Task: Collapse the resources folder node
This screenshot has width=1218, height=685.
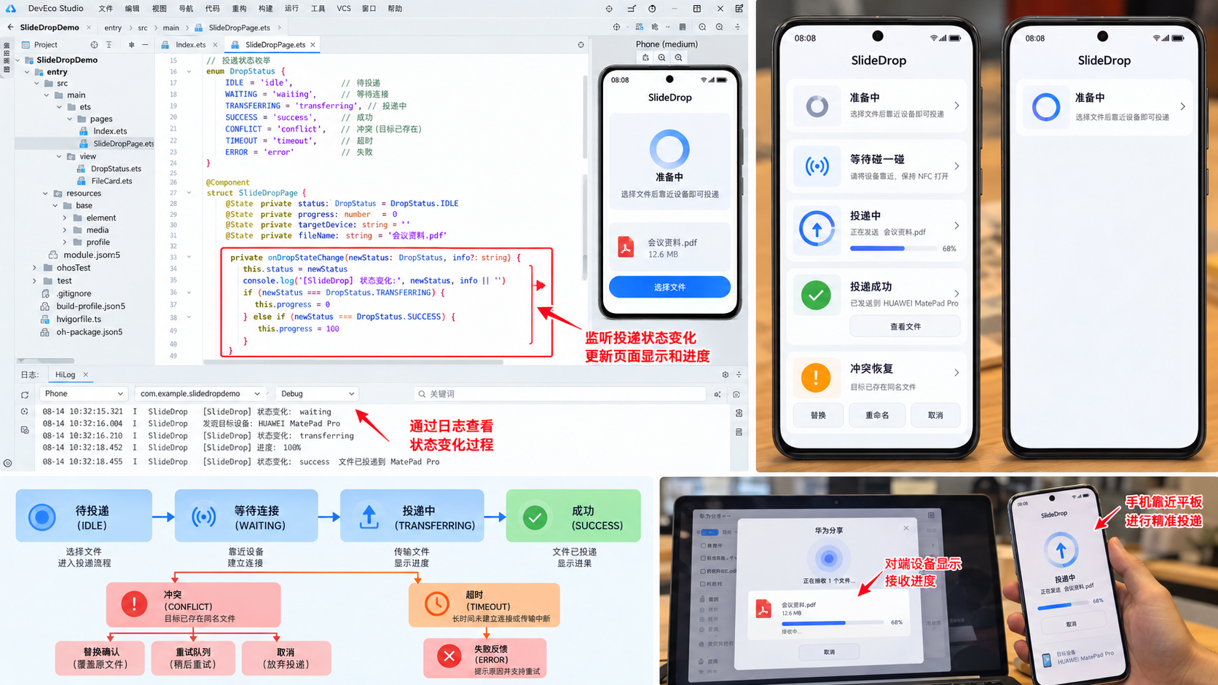Action: (45, 194)
